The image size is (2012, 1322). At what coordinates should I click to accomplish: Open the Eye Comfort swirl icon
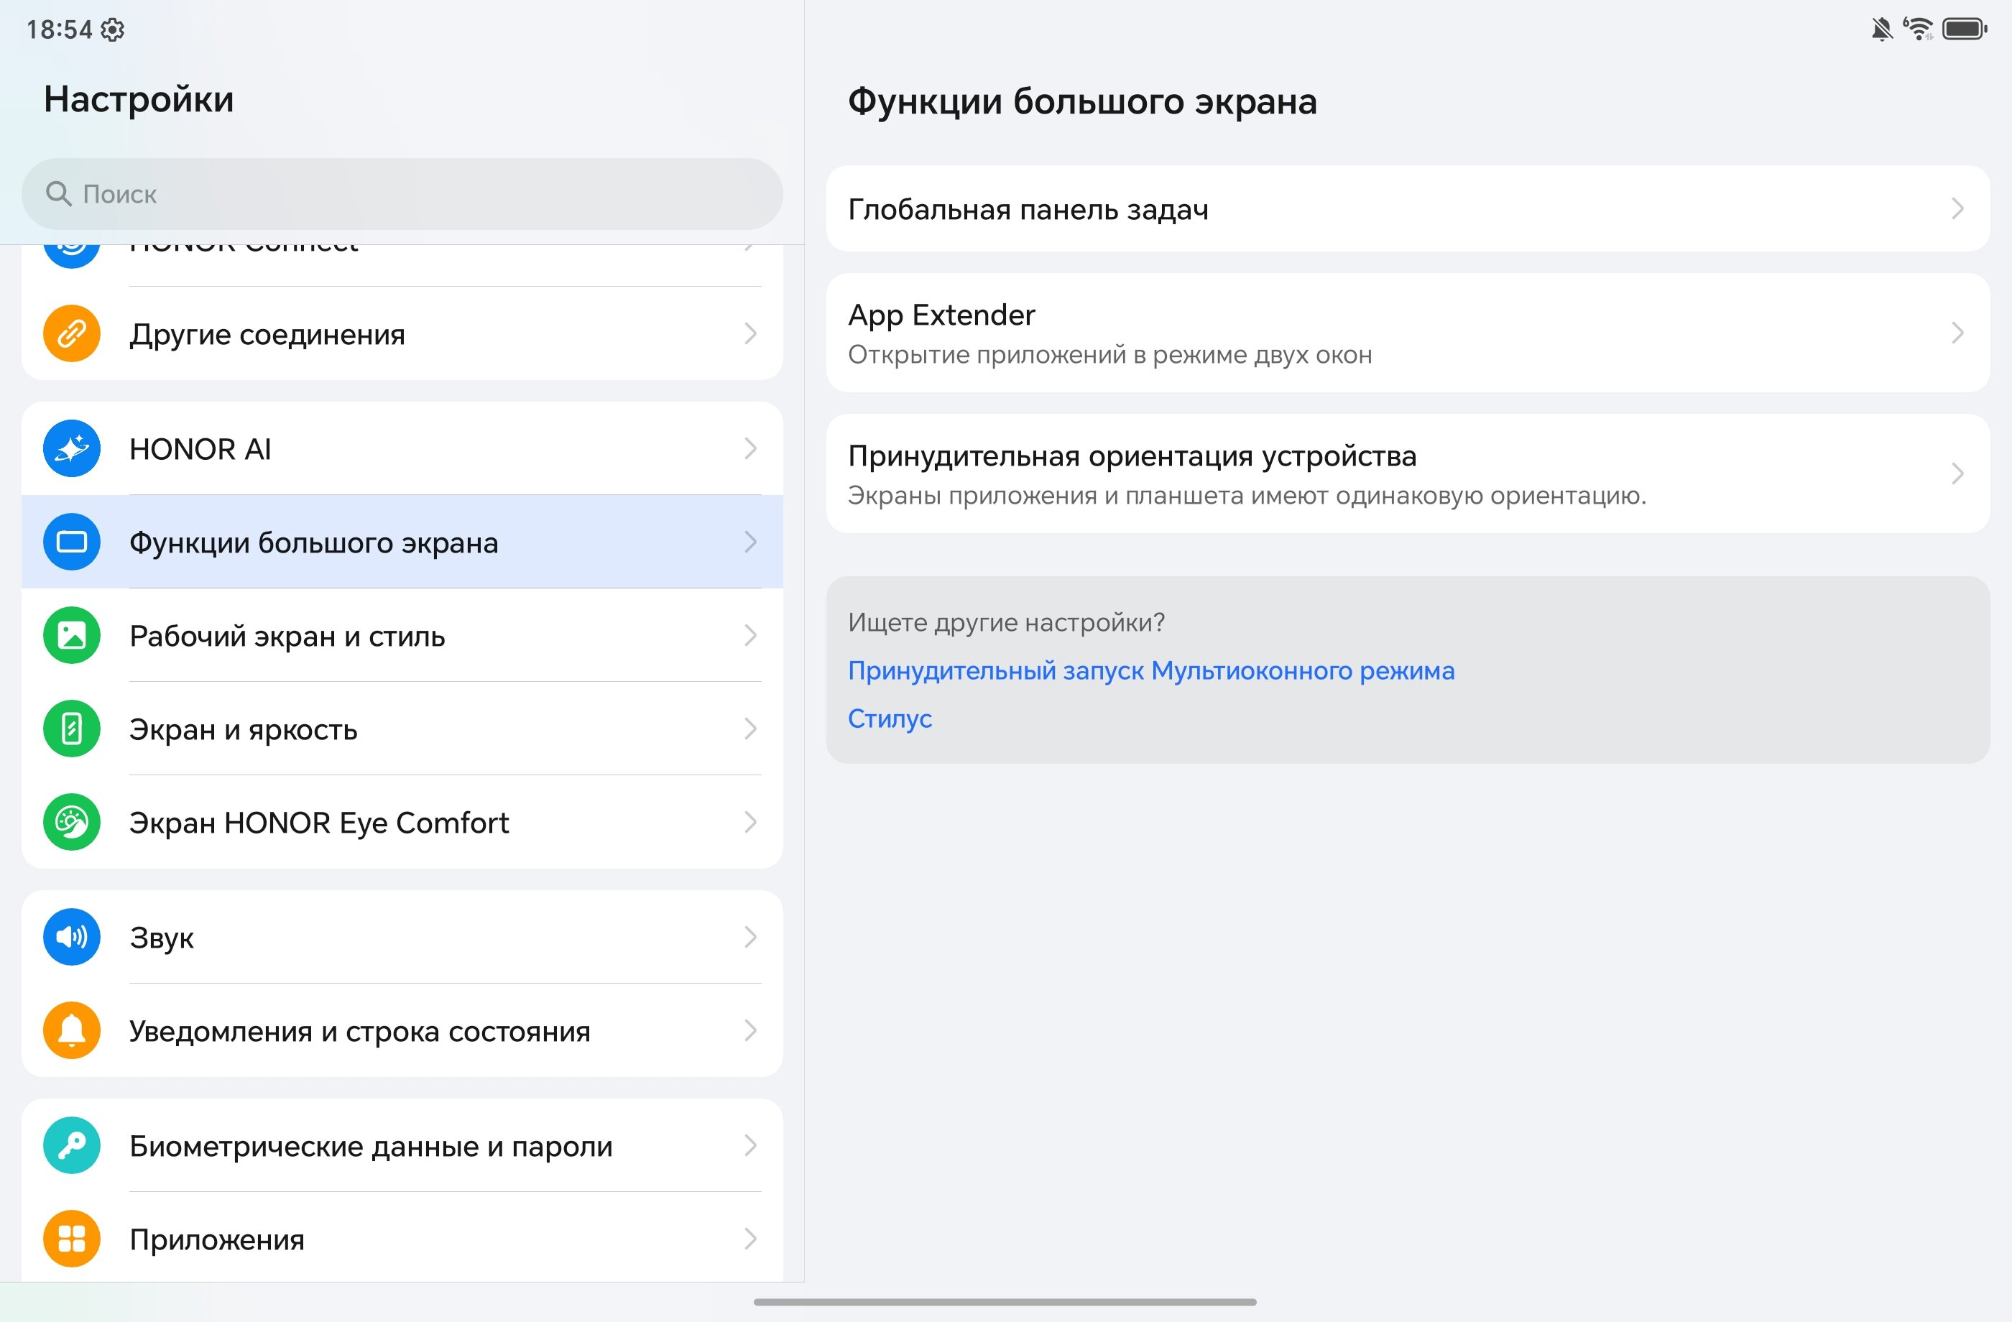tap(72, 823)
